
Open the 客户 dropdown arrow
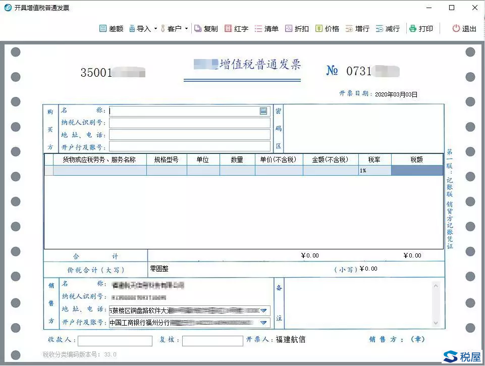coord(187,28)
